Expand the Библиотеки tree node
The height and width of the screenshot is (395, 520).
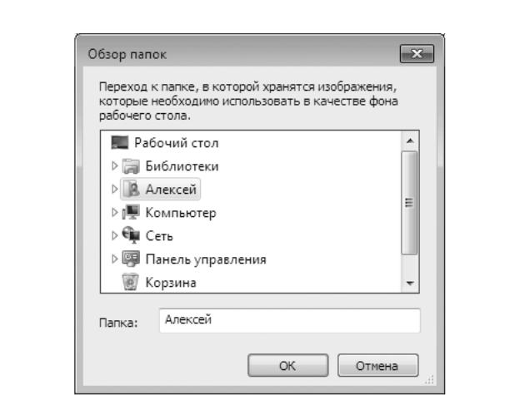(114, 166)
